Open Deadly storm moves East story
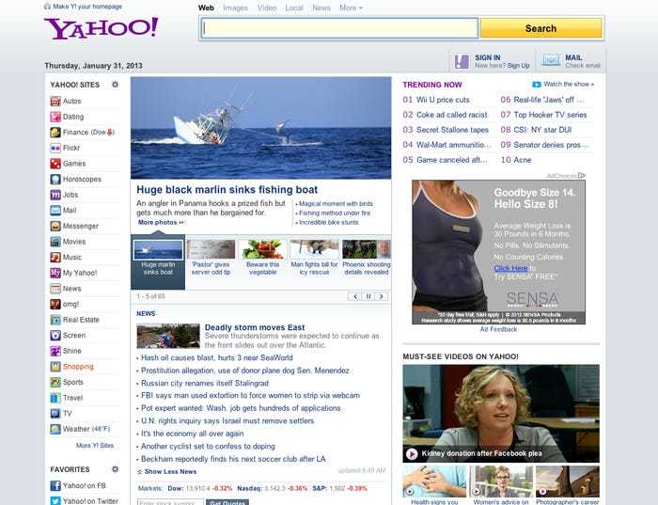This screenshot has width=658, height=505. (255, 327)
